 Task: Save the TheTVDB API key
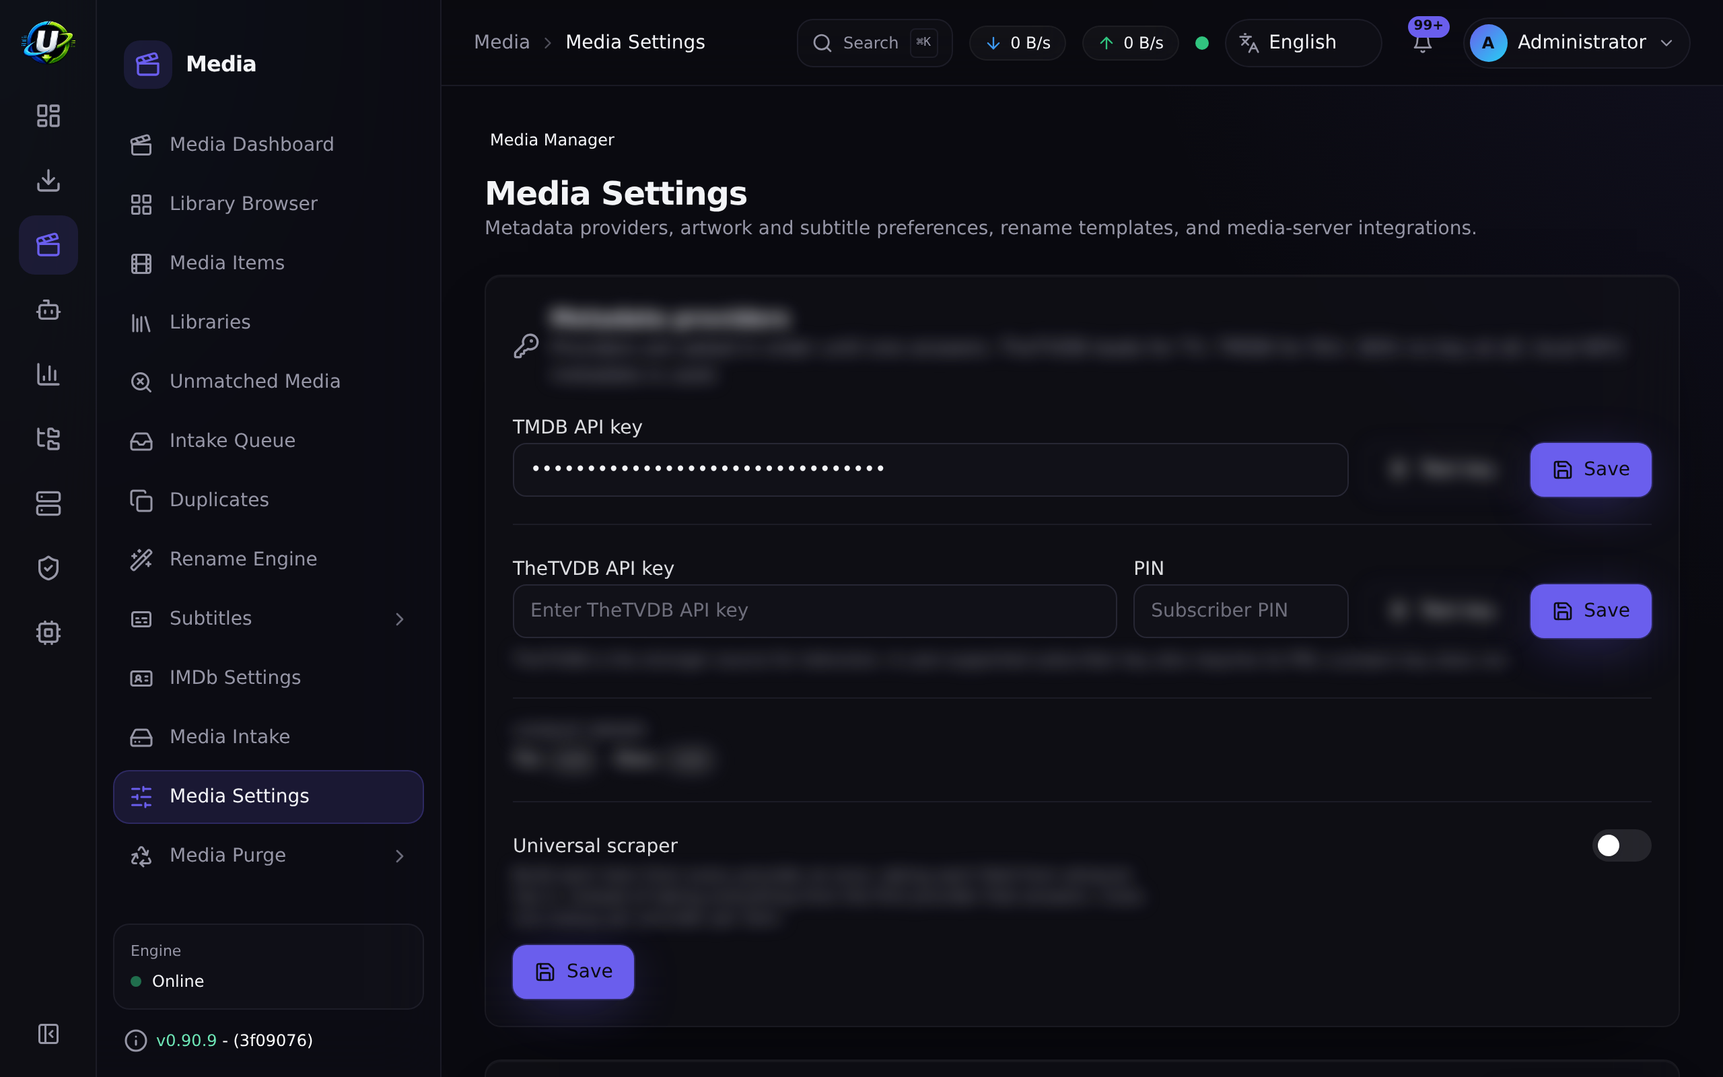(x=1590, y=611)
